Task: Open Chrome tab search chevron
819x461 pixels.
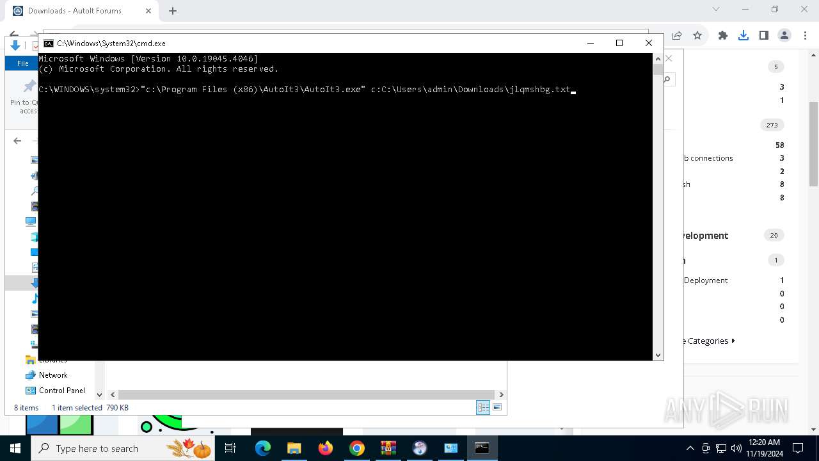Action: (716, 9)
